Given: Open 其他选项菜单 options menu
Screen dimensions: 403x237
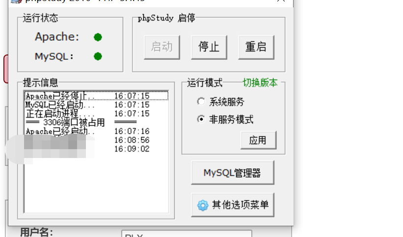Looking at the screenshot, I should [233, 205].
